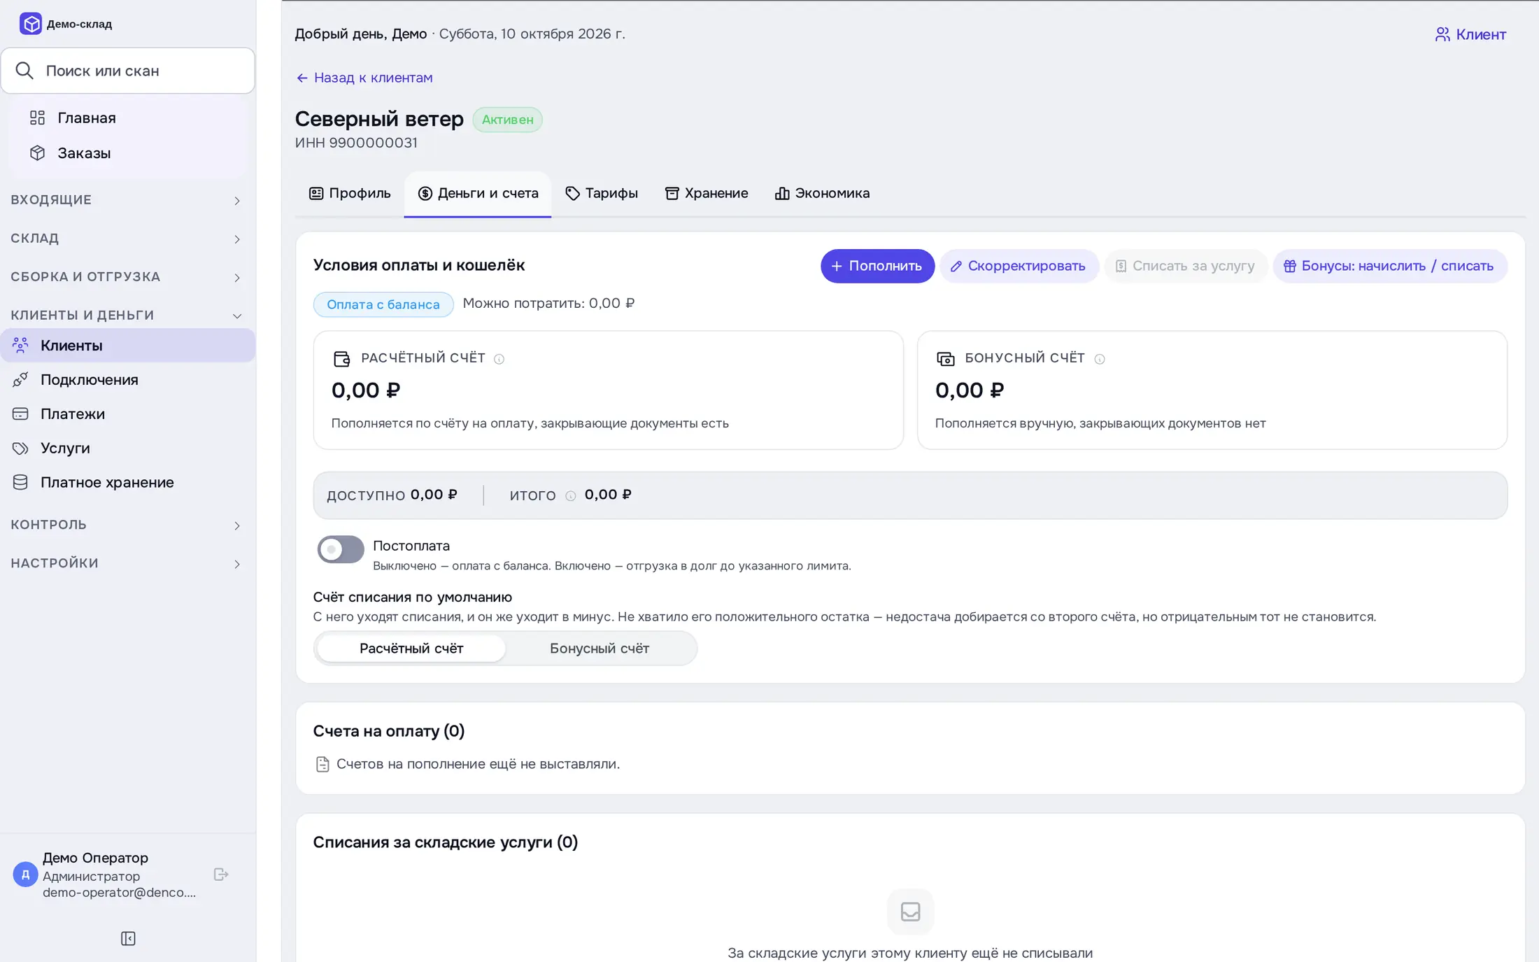Expand the Входящие section
This screenshot has width=1539, height=962.
pos(127,200)
